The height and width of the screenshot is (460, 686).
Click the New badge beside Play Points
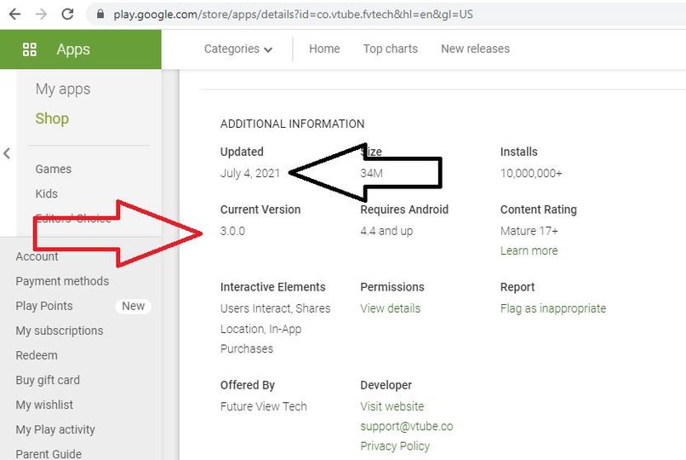(133, 306)
